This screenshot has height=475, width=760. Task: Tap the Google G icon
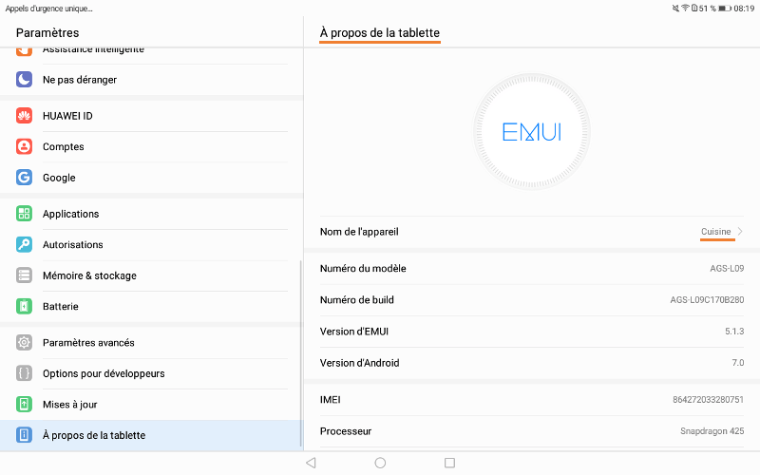pos(25,178)
